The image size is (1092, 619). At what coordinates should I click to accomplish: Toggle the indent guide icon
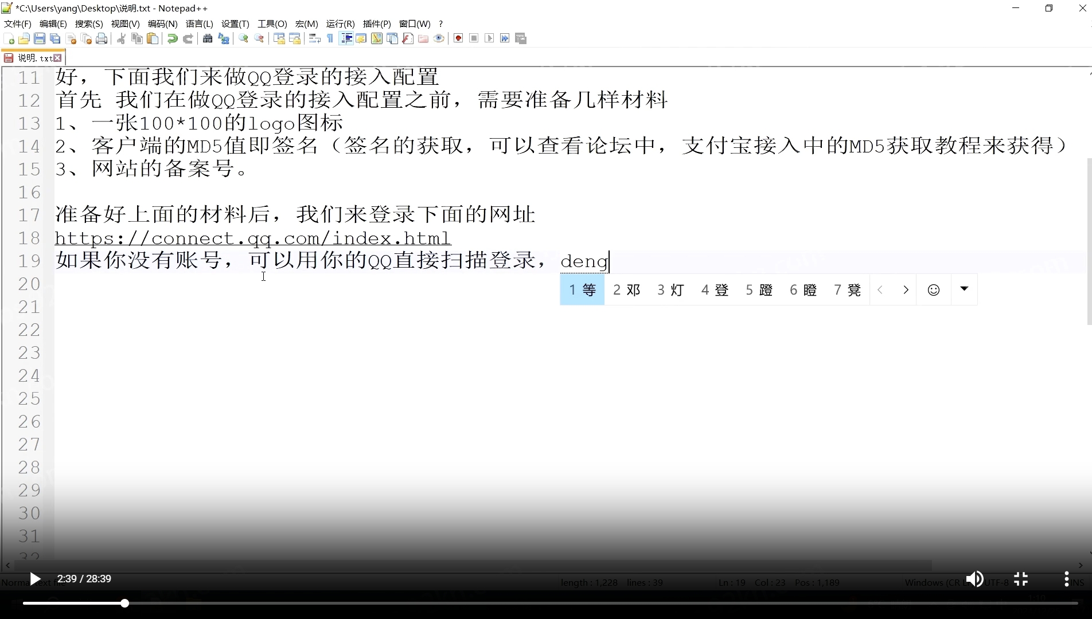point(346,38)
